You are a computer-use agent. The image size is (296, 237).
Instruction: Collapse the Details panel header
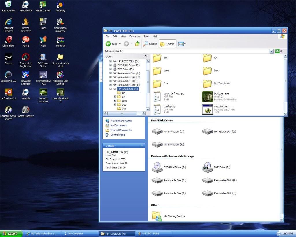pyautogui.click(x=142, y=146)
